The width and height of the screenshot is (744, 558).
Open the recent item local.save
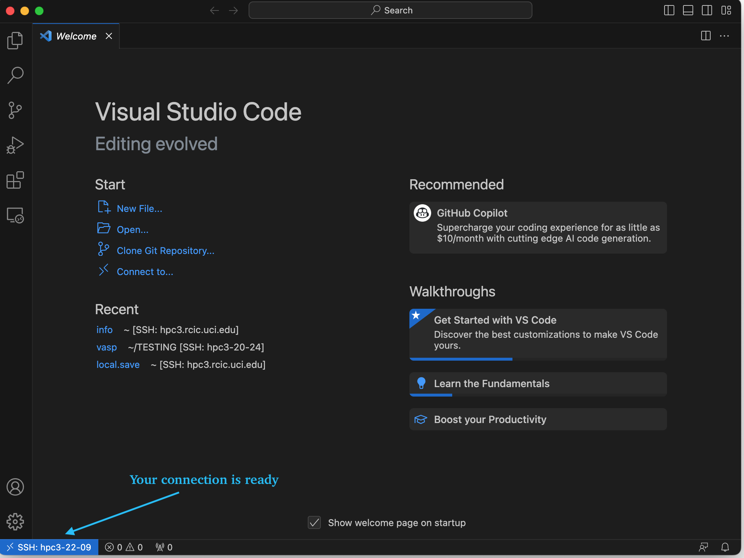click(118, 365)
